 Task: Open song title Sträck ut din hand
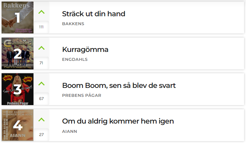tap(94, 14)
